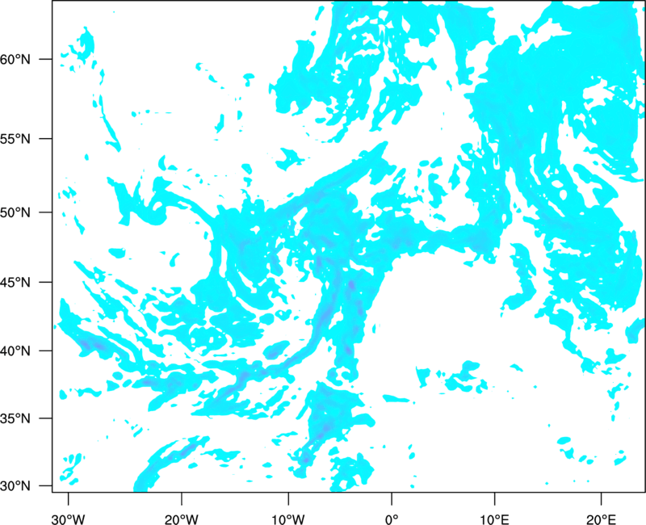
Task: Click the 45°N latitude label
Action: 15,282
